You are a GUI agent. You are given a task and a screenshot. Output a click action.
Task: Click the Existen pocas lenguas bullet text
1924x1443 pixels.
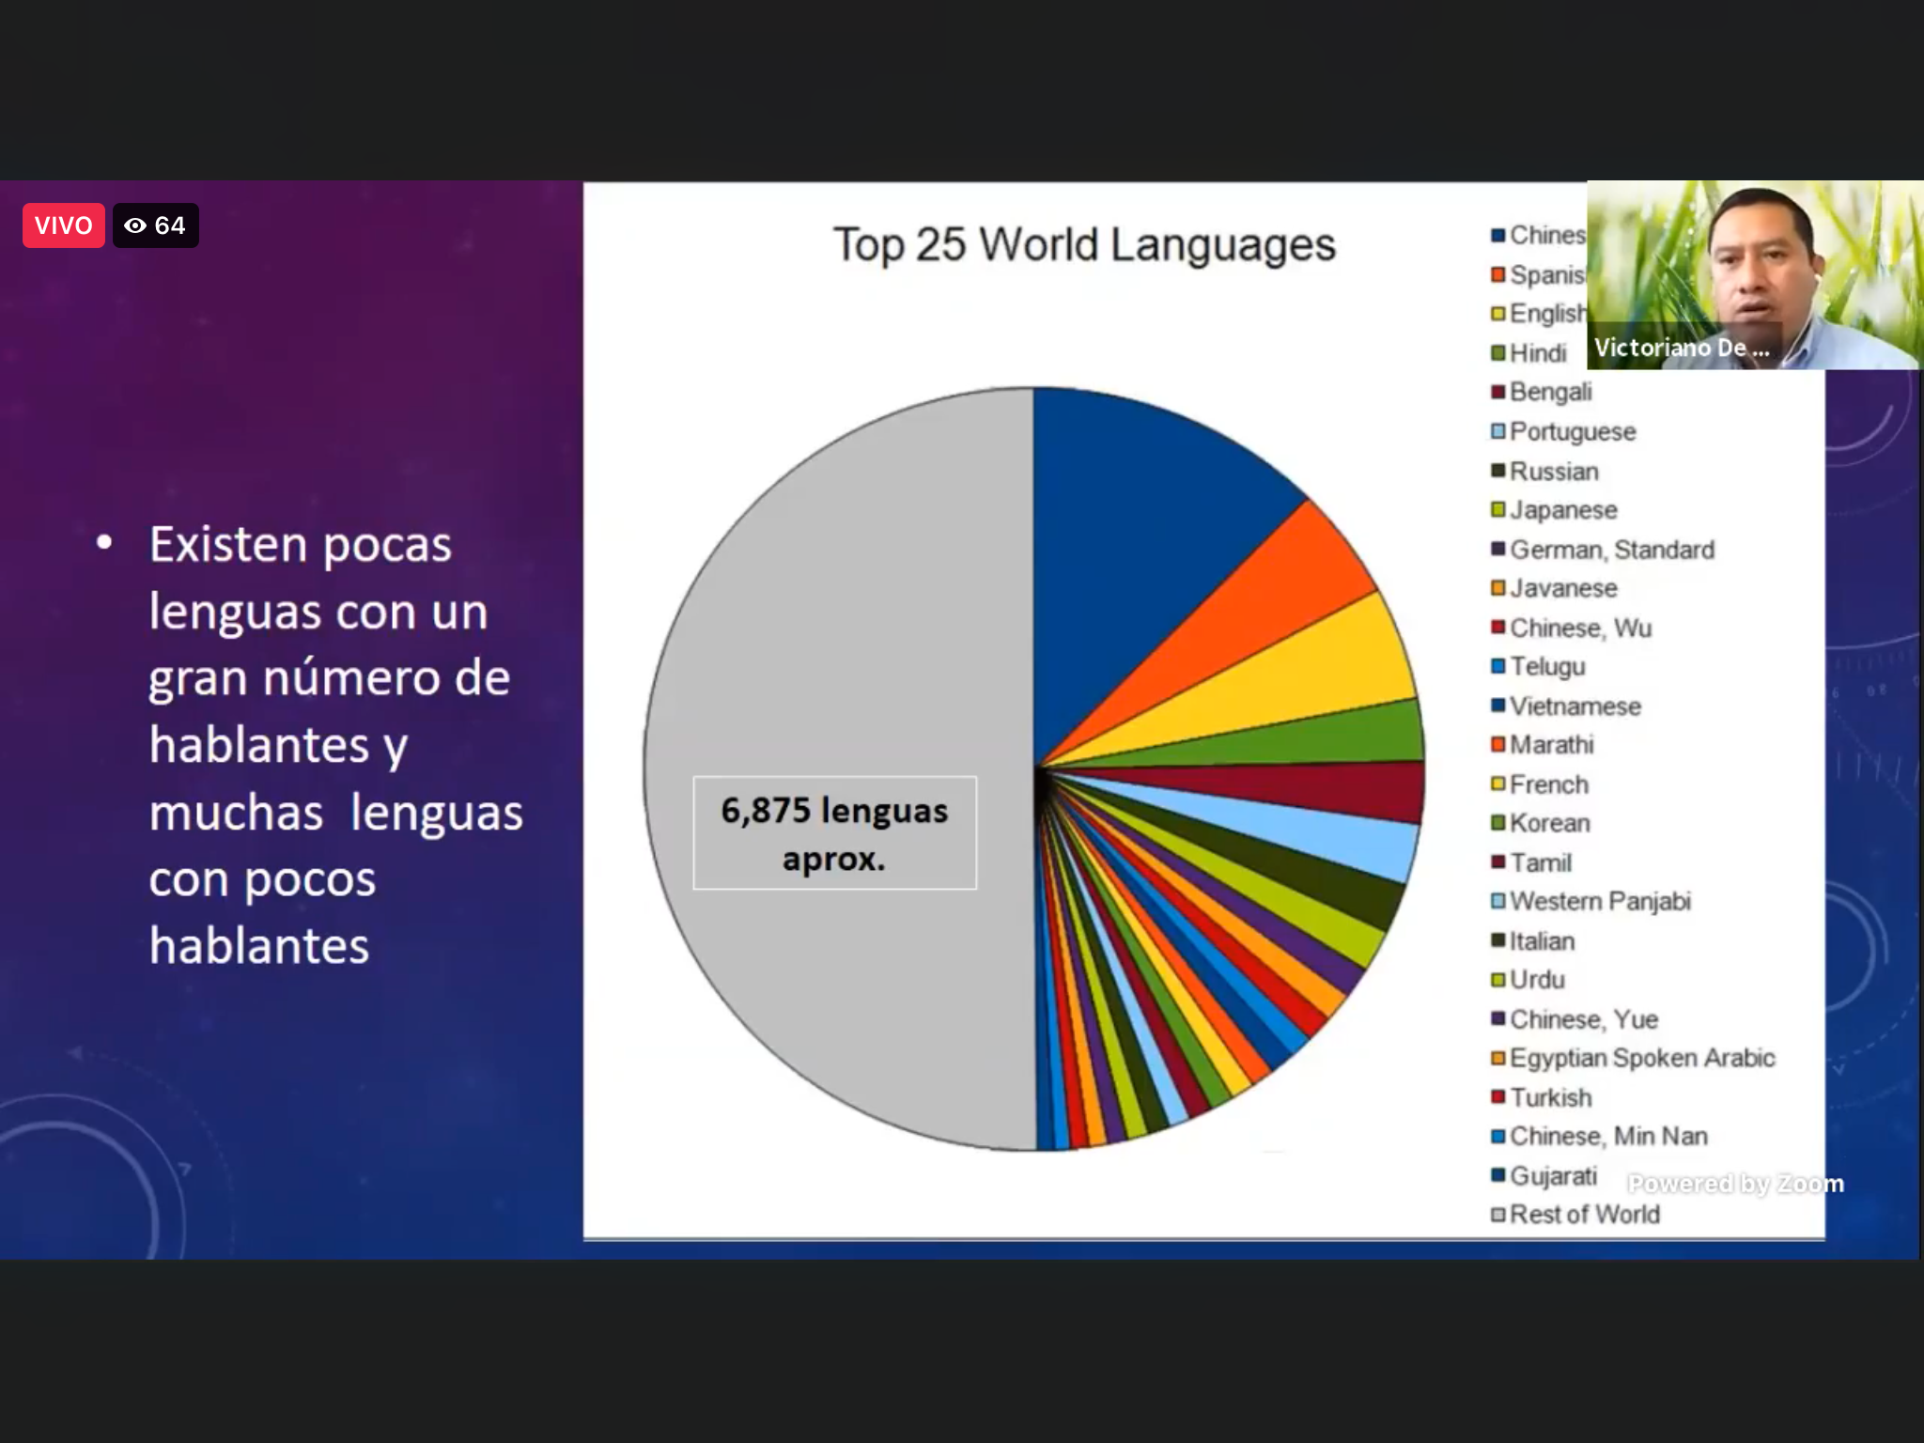(329, 744)
